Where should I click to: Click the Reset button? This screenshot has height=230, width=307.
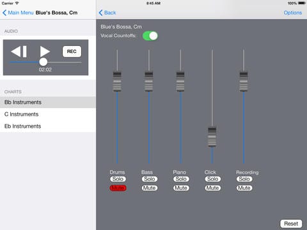tap(291, 224)
